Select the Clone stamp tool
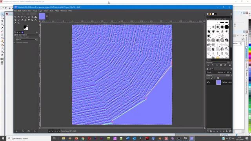 [x=25, y=20]
